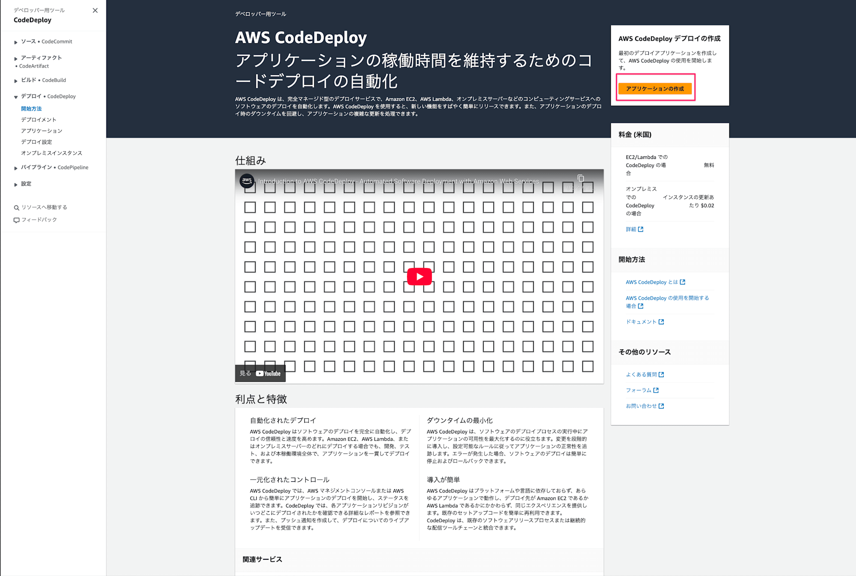
Task: Click external icon beside フォーラム
Action: (656, 391)
